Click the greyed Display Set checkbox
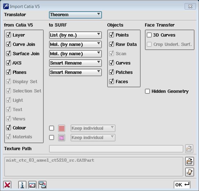199x191 pixels. (x=9, y=81)
